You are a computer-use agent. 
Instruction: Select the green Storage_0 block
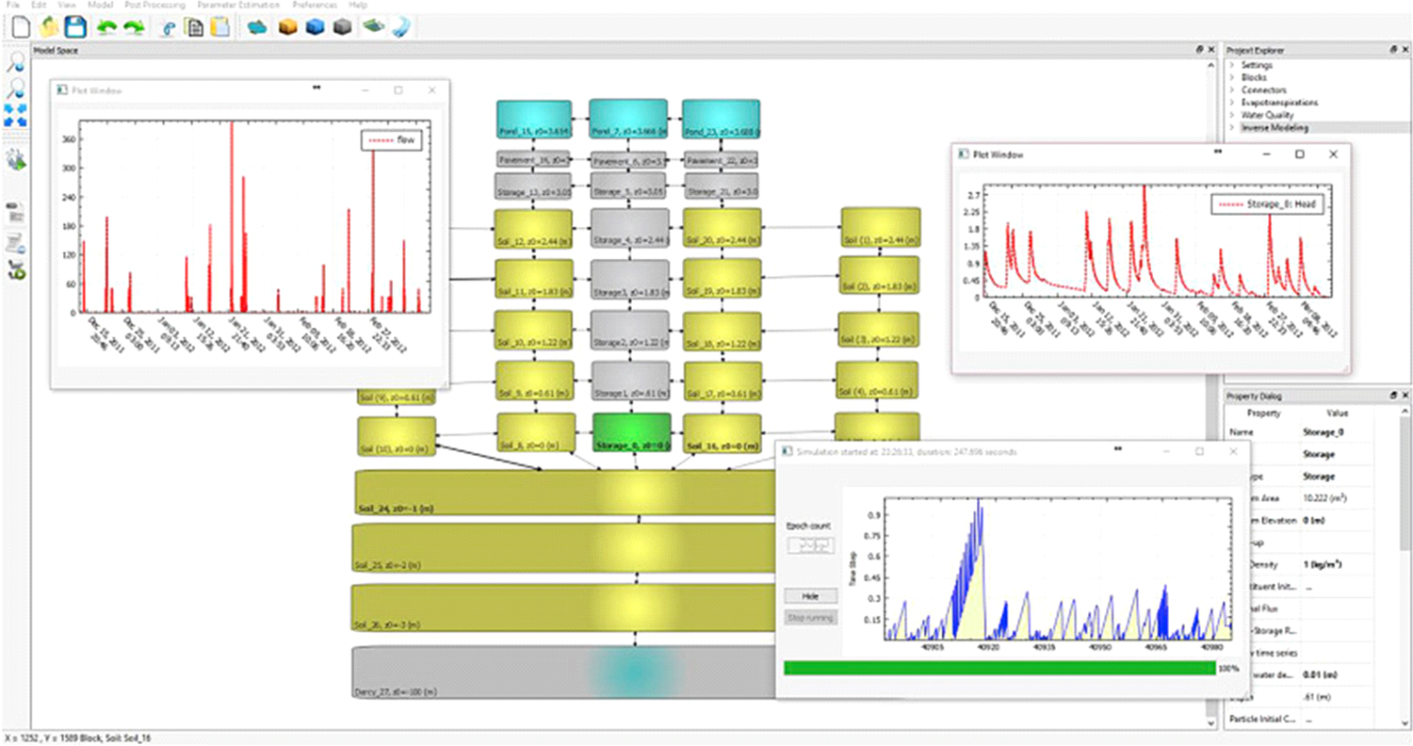pyautogui.click(x=631, y=433)
